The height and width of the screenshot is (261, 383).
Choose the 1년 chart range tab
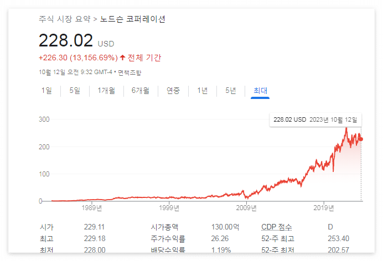202,91
